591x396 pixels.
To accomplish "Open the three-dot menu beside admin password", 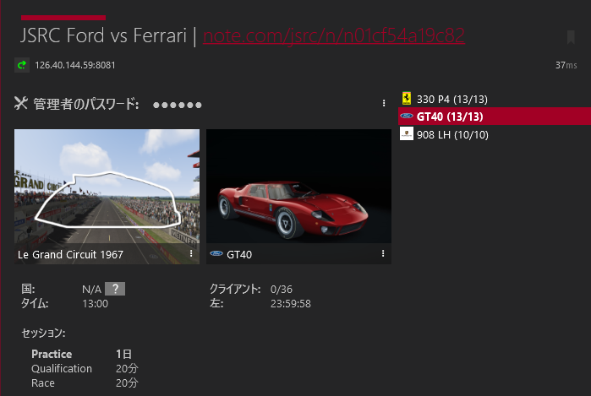I will pyautogui.click(x=384, y=103).
